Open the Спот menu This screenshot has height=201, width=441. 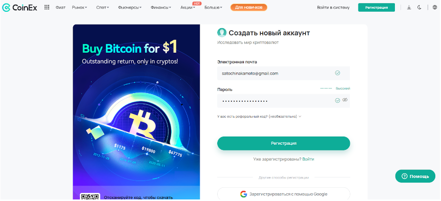102,8
